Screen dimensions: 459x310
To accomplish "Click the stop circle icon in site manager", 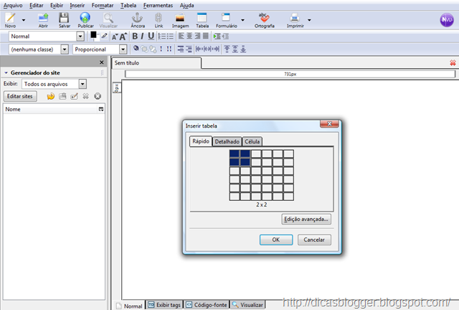I will [x=98, y=96].
